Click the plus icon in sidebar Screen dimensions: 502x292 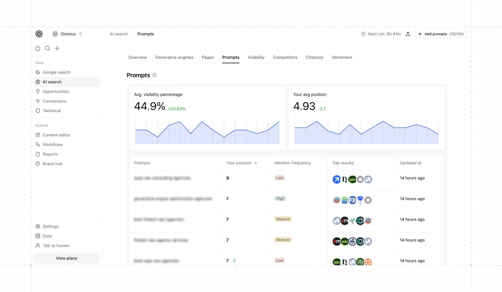tap(57, 48)
